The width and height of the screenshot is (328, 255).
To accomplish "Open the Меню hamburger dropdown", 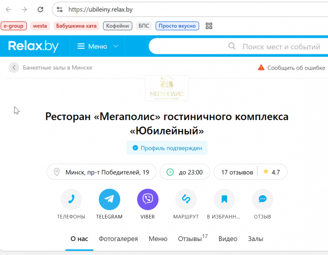I will (98, 46).
